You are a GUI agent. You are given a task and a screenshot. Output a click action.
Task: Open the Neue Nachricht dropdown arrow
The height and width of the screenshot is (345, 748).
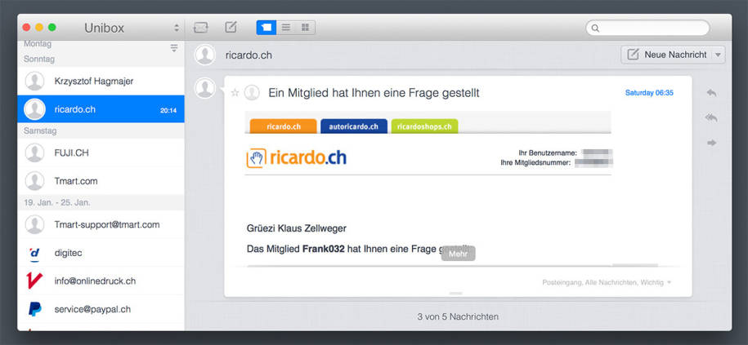(x=719, y=55)
